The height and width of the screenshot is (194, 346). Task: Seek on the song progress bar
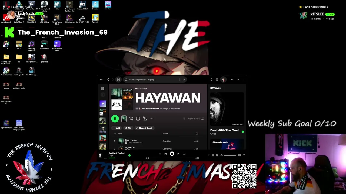point(172,158)
